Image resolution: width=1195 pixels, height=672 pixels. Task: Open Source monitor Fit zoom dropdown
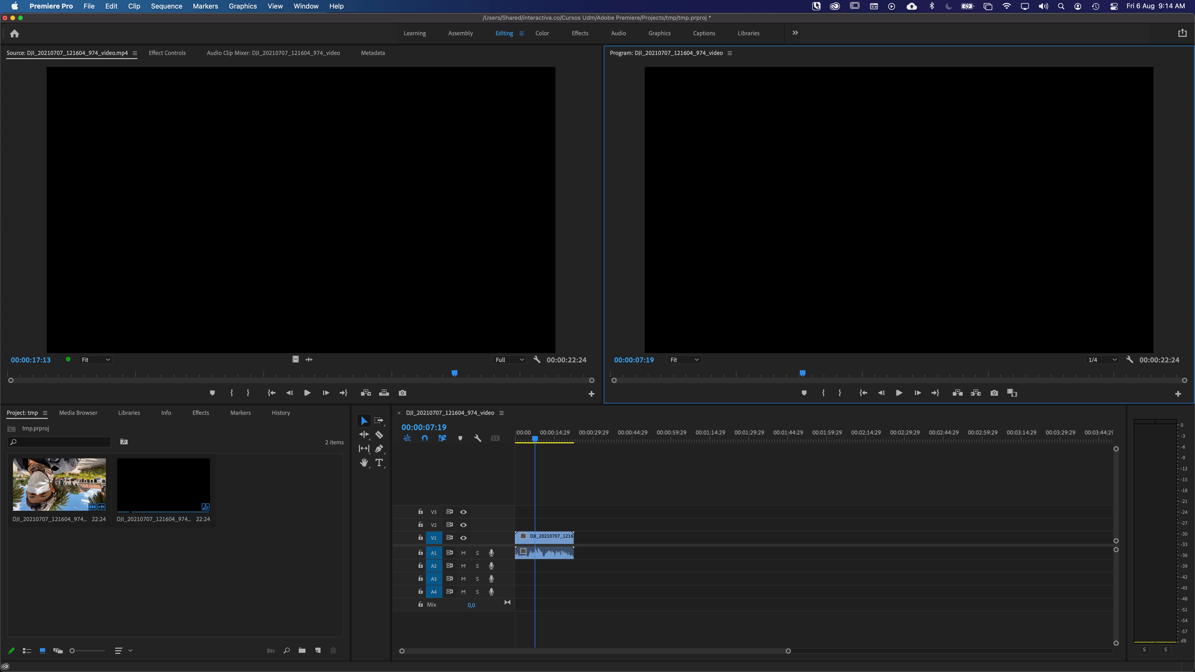coord(95,360)
